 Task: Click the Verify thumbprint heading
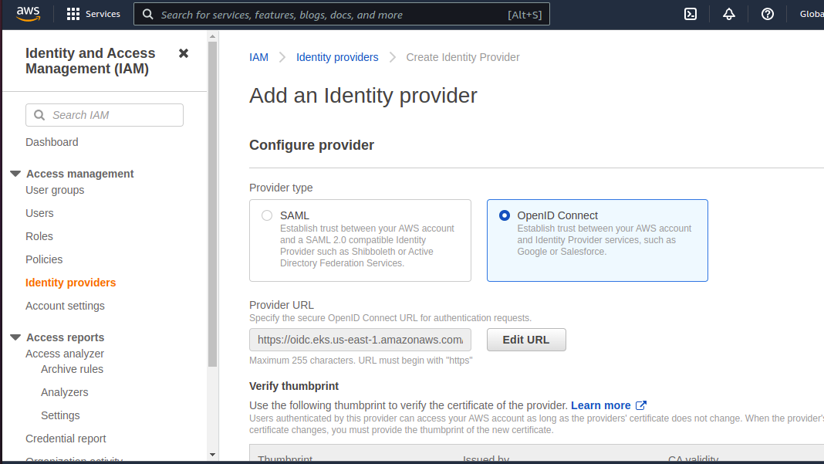294,386
